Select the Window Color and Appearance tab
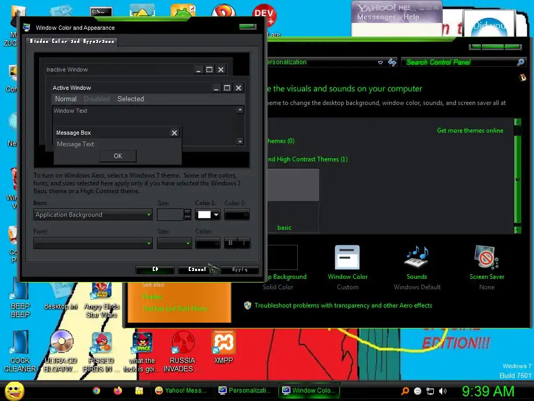 click(x=72, y=41)
